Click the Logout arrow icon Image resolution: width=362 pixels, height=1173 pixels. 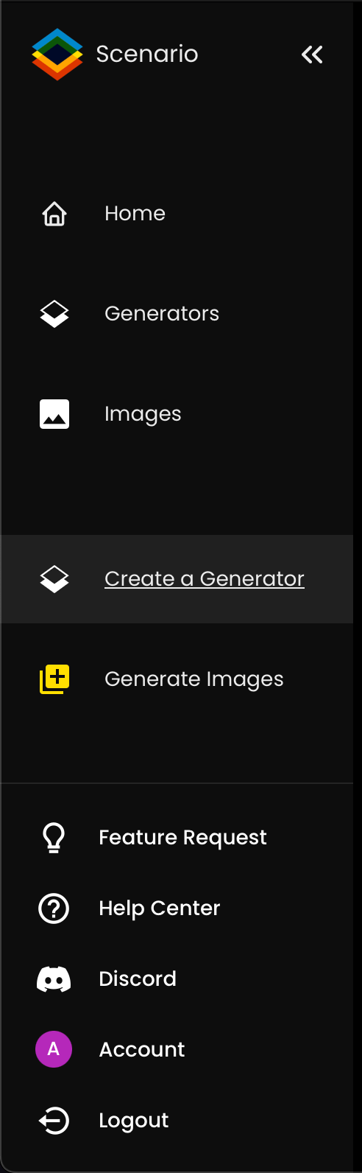(54, 1121)
